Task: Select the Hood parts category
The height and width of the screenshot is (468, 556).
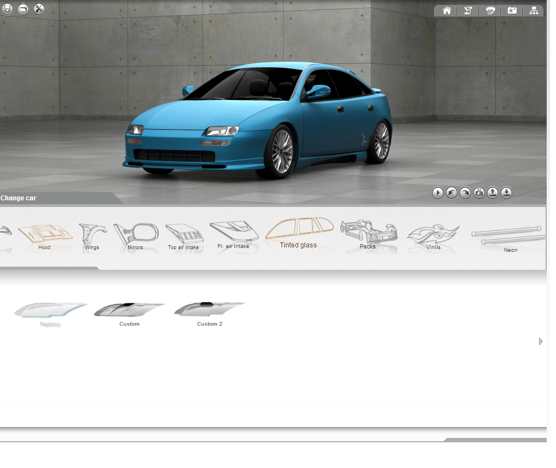Action: point(45,235)
